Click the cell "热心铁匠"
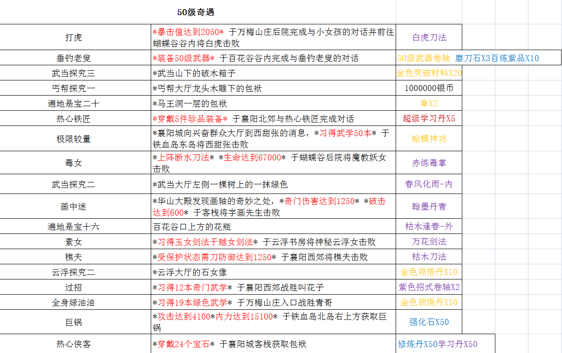Image resolution: width=562 pixels, height=353 pixels. coord(74,119)
